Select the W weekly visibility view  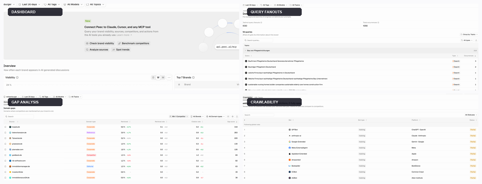click(x=158, y=78)
